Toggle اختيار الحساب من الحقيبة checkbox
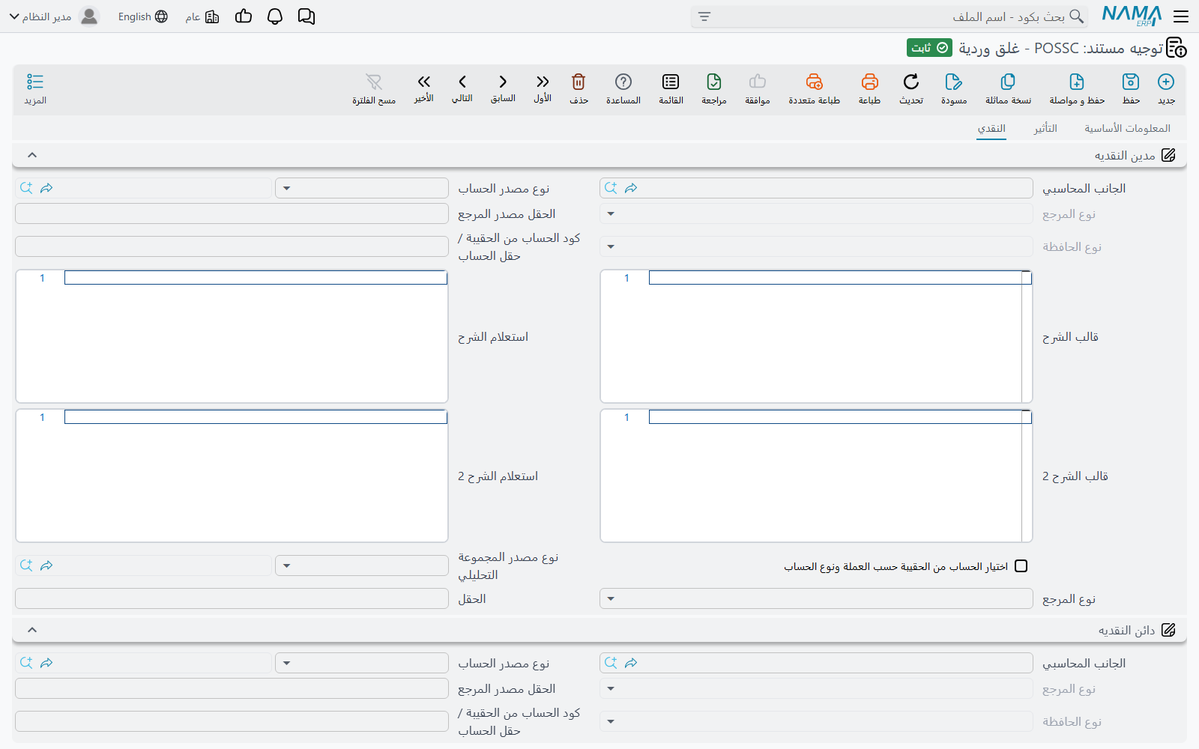 pos(1021,566)
